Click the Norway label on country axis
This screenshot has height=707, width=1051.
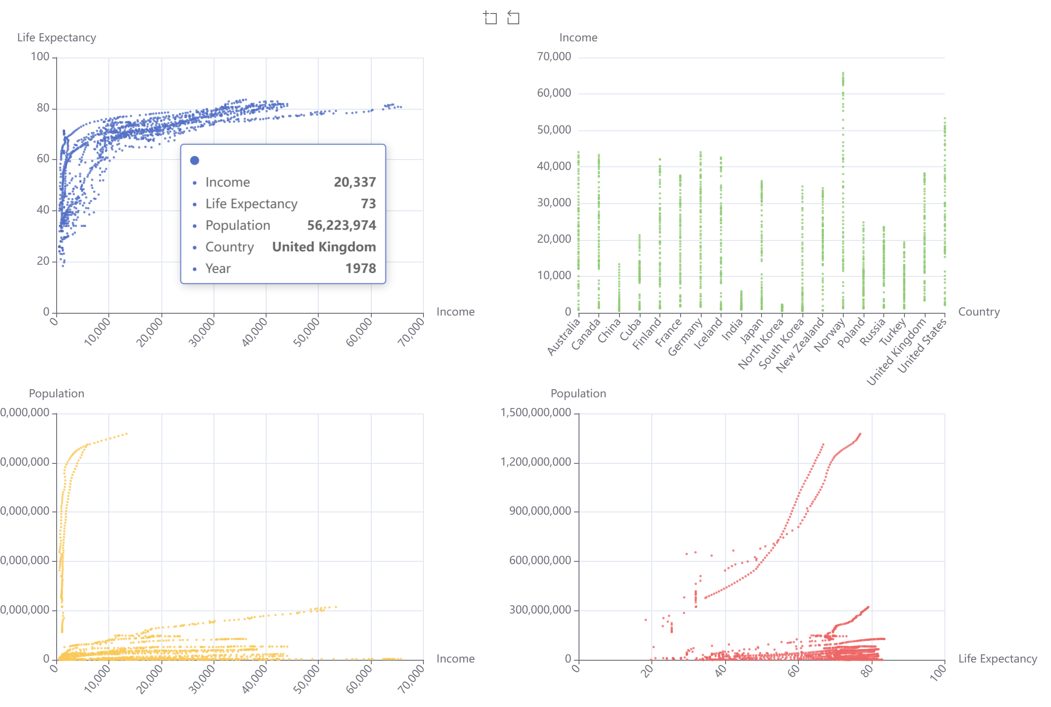(x=829, y=334)
